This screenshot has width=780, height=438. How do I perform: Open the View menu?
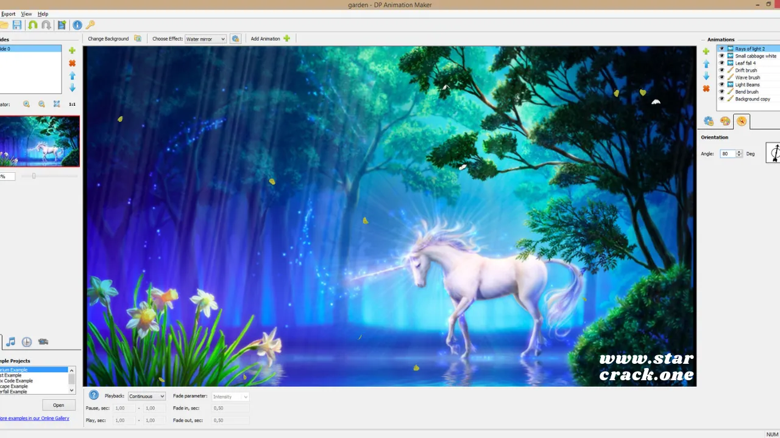click(x=26, y=13)
